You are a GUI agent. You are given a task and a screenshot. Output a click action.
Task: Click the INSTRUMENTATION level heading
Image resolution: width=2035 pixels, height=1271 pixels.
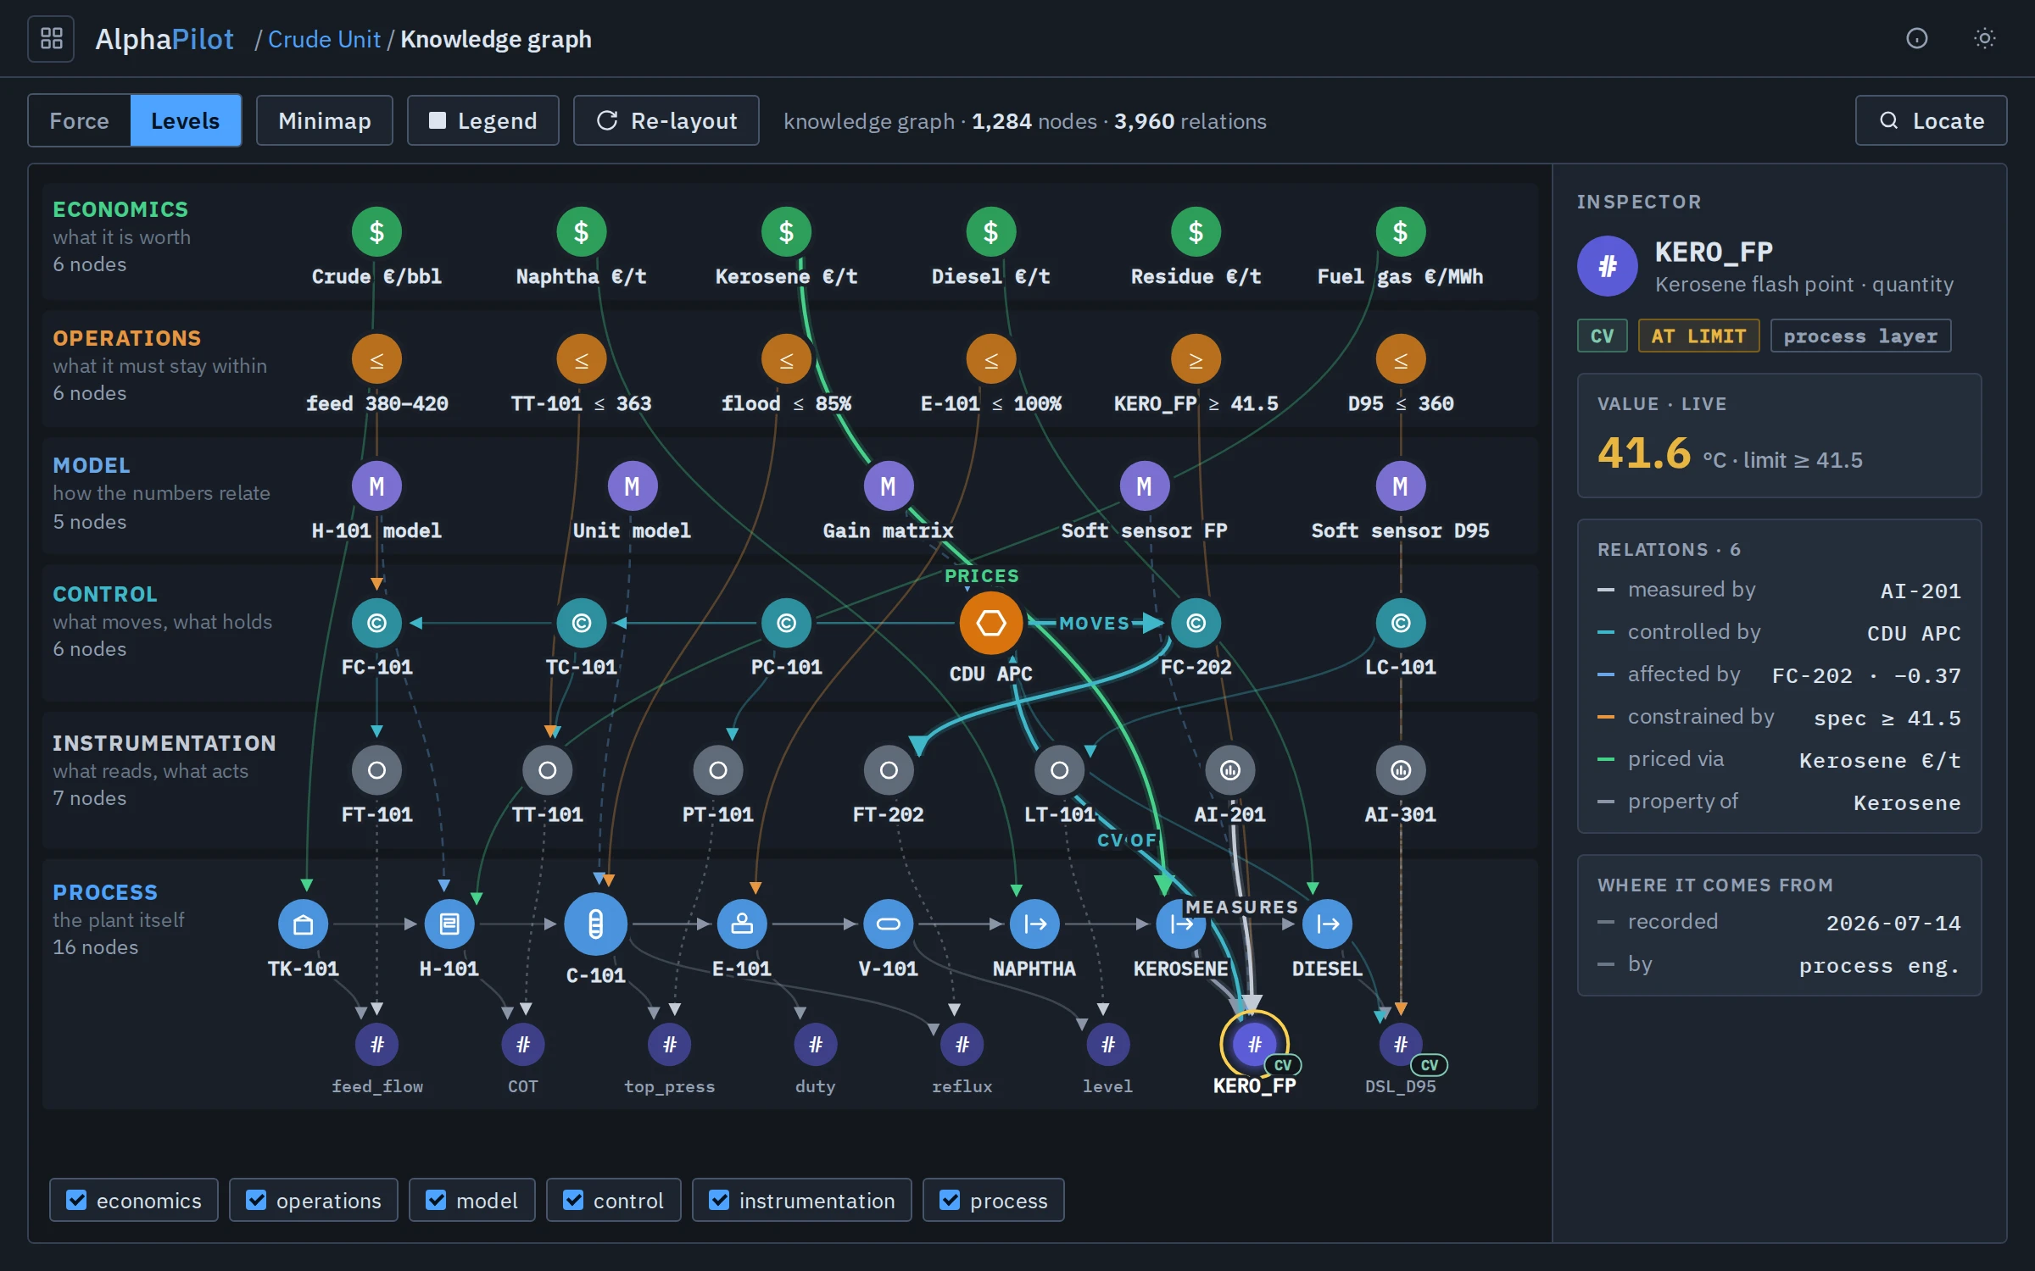(x=164, y=743)
